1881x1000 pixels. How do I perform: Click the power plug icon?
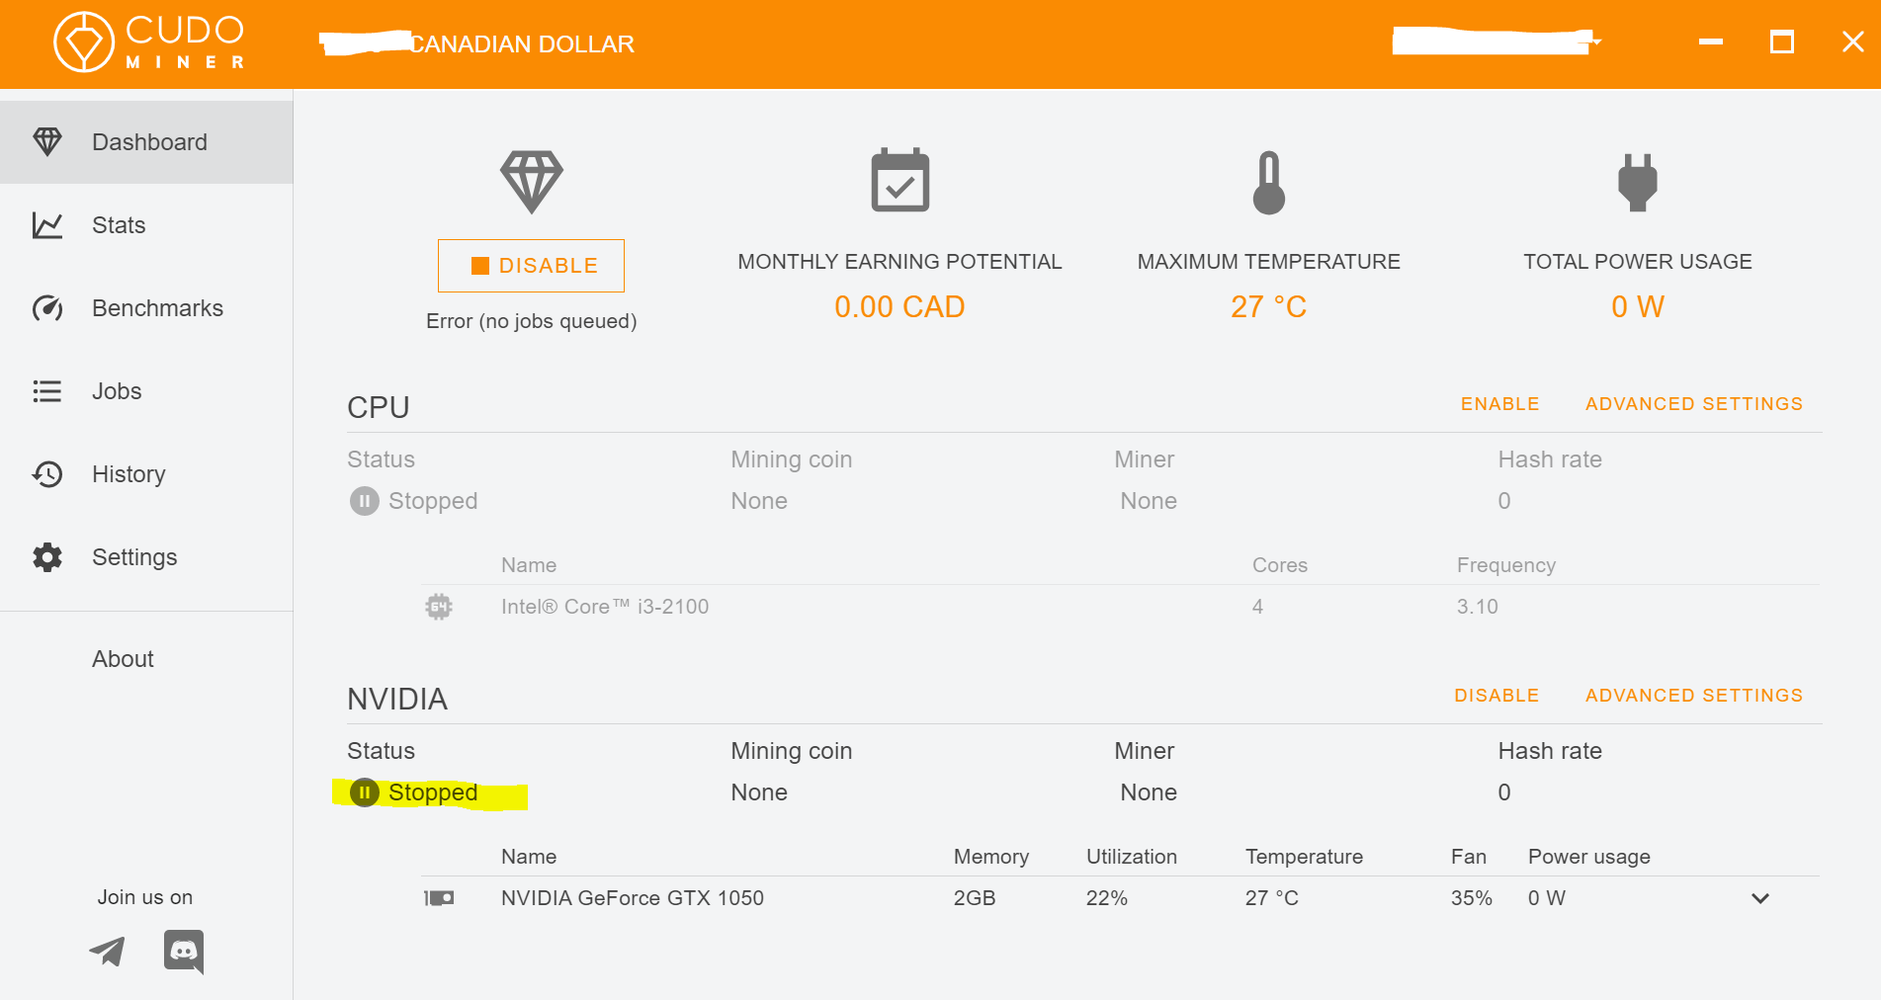[1637, 183]
